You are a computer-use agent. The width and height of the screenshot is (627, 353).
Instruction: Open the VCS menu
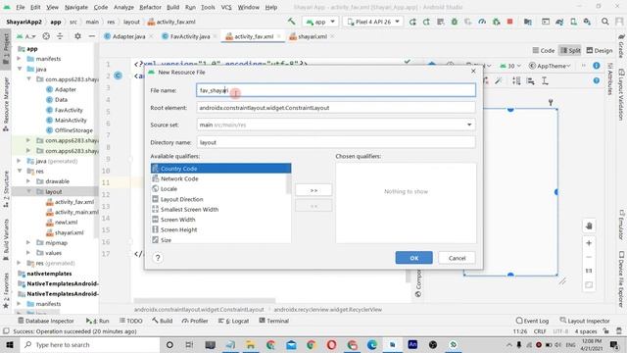[226, 7]
